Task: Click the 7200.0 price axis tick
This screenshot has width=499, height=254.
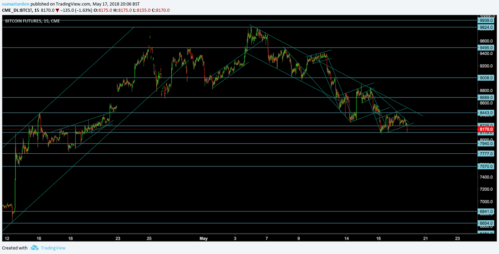Action: point(487,189)
